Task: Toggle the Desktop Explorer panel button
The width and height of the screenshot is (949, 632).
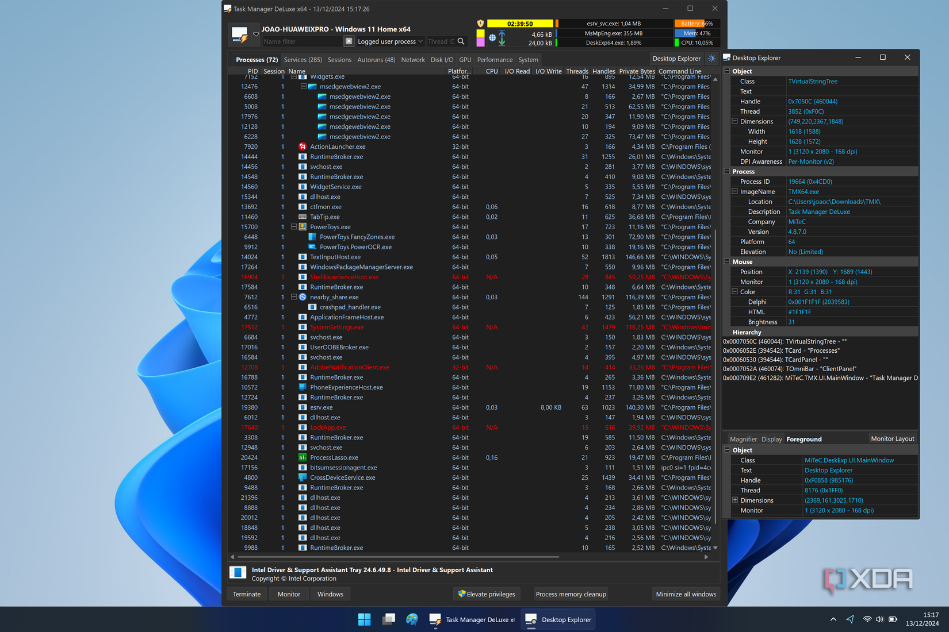Action: click(676, 59)
